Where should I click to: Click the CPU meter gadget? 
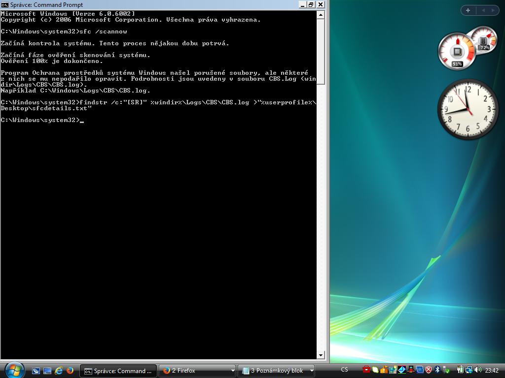pyautogui.click(x=457, y=52)
